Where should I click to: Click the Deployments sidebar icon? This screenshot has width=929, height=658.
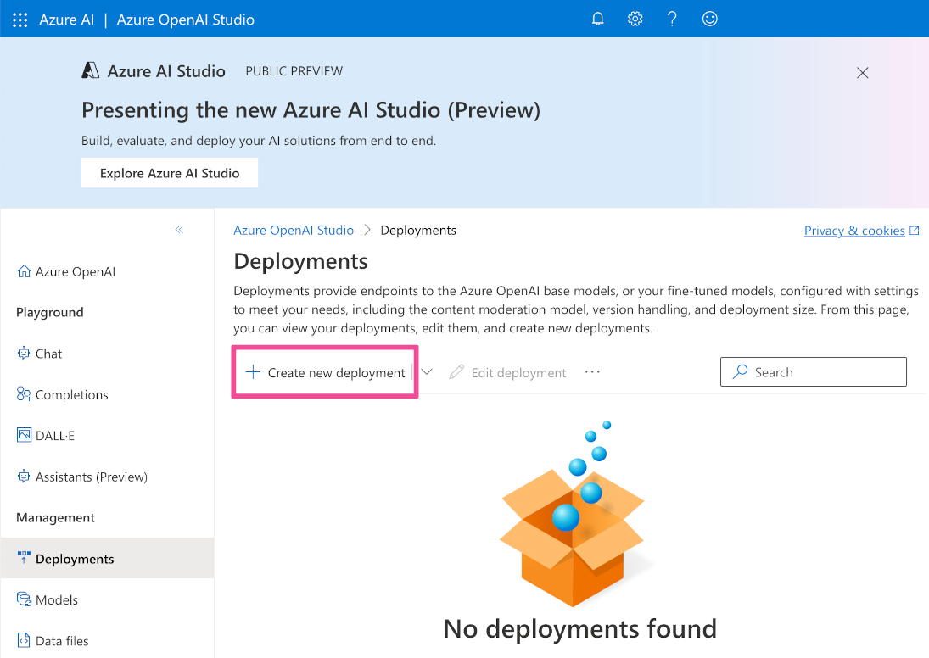(x=25, y=558)
